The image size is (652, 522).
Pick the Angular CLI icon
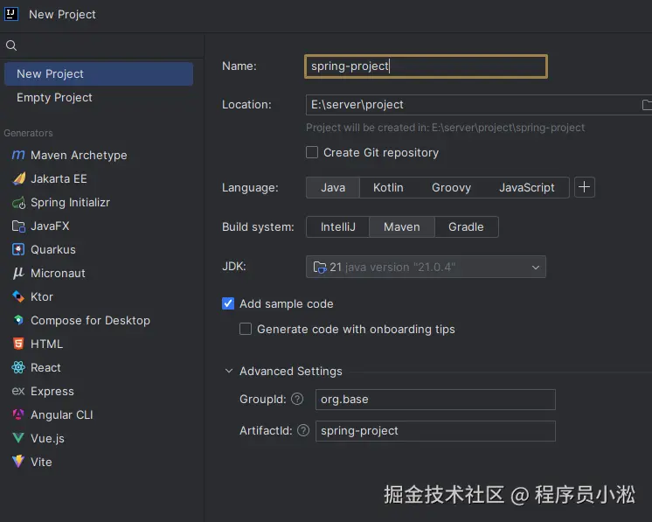pyautogui.click(x=18, y=414)
